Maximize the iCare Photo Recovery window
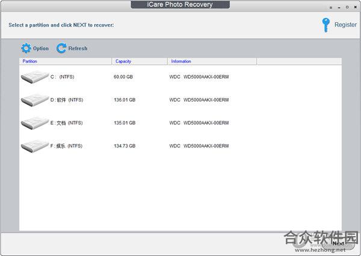The height and width of the screenshot is (256, 361). [x=347, y=7]
